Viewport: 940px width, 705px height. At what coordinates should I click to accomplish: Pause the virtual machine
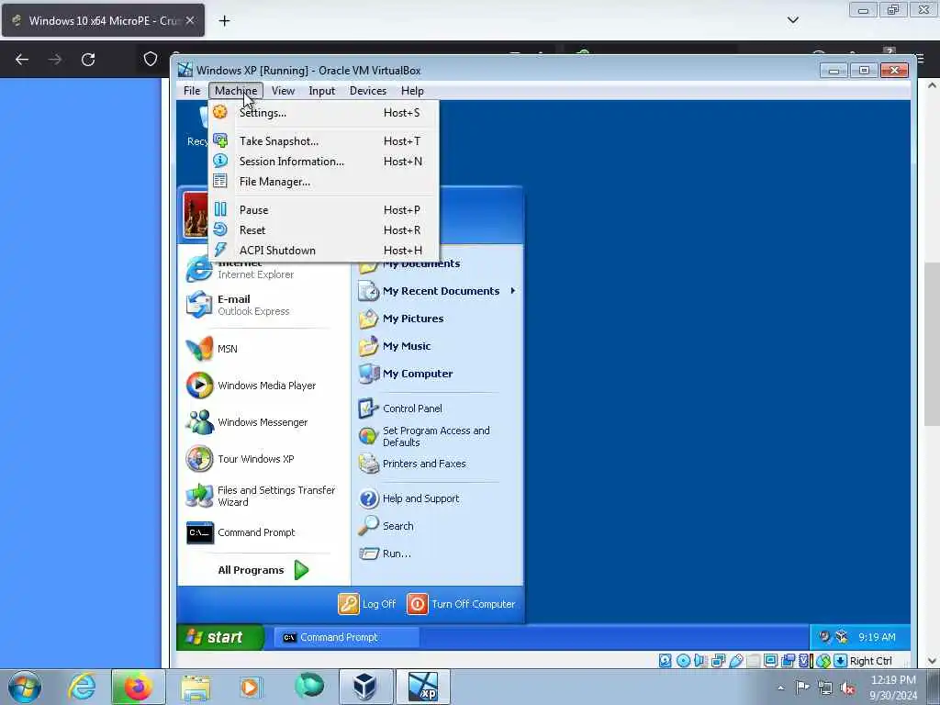[x=324, y=210]
